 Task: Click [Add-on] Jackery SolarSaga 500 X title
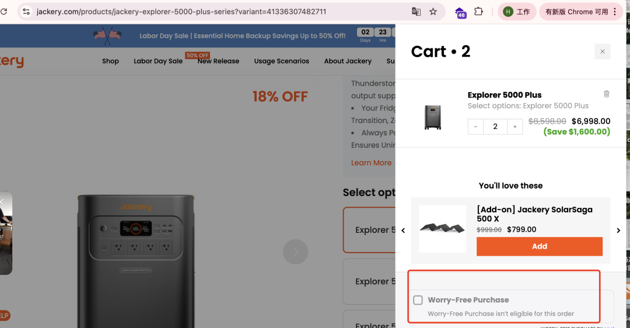[534, 214]
